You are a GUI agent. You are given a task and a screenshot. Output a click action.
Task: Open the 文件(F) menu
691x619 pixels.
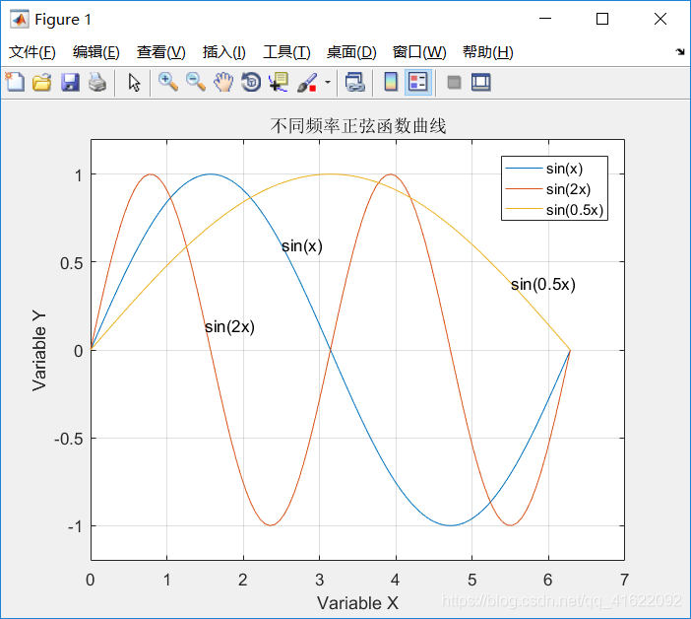click(x=32, y=52)
